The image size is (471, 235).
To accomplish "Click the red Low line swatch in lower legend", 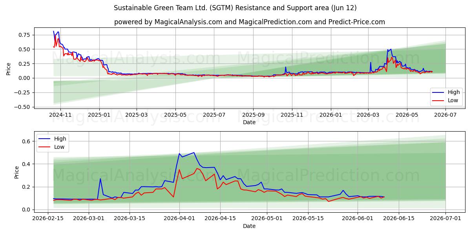I will (x=45, y=147).
